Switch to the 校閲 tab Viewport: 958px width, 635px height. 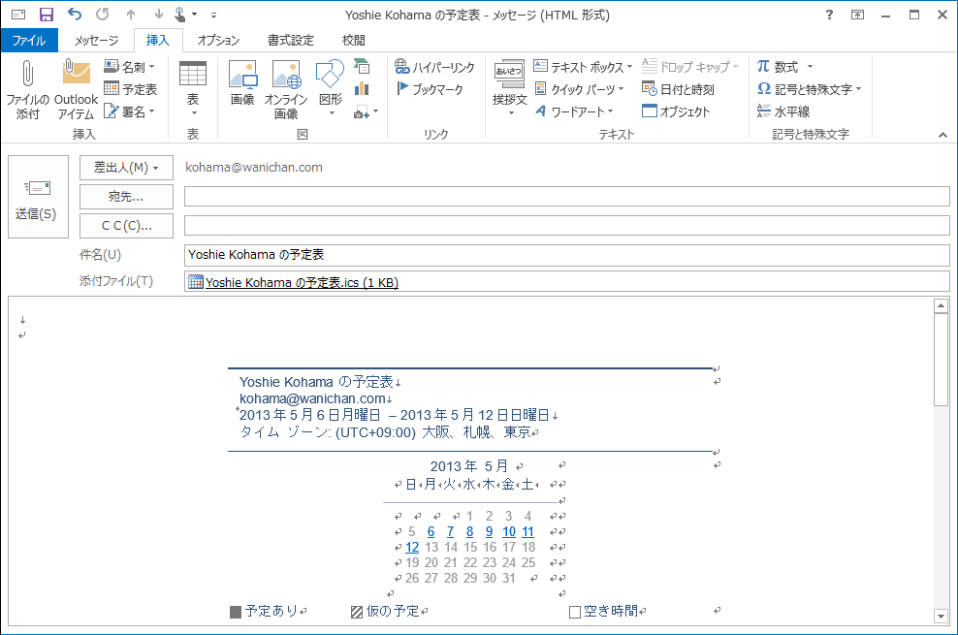353,41
